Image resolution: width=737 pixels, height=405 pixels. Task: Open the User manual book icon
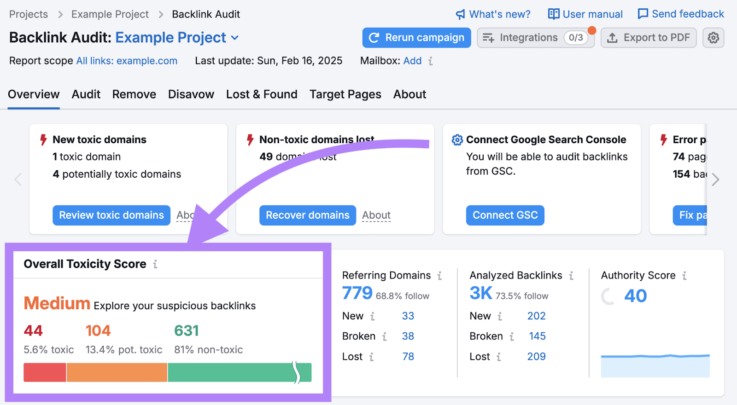[553, 14]
